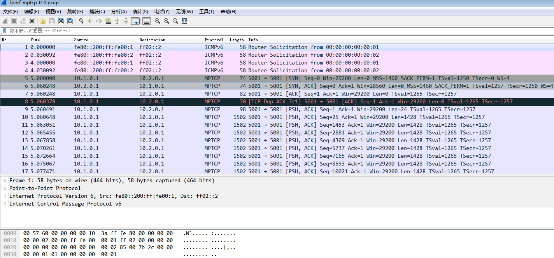Open the 分析(A) menu
The image size is (554, 258).
tap(119, 12)
